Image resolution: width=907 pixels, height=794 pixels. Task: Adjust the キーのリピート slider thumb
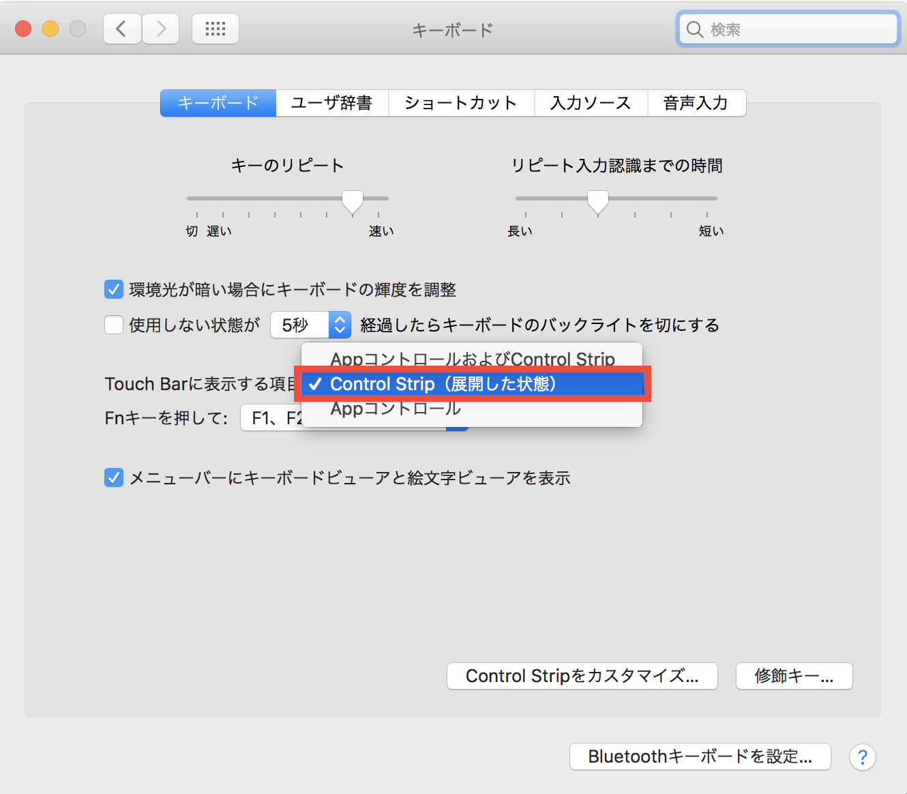(x=353, y=202)
